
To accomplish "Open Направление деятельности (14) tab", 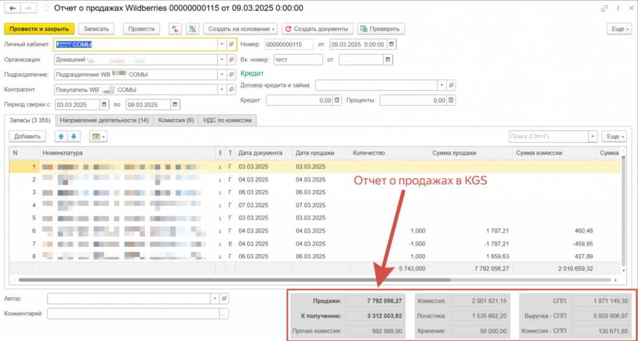I will click(104, 119).
